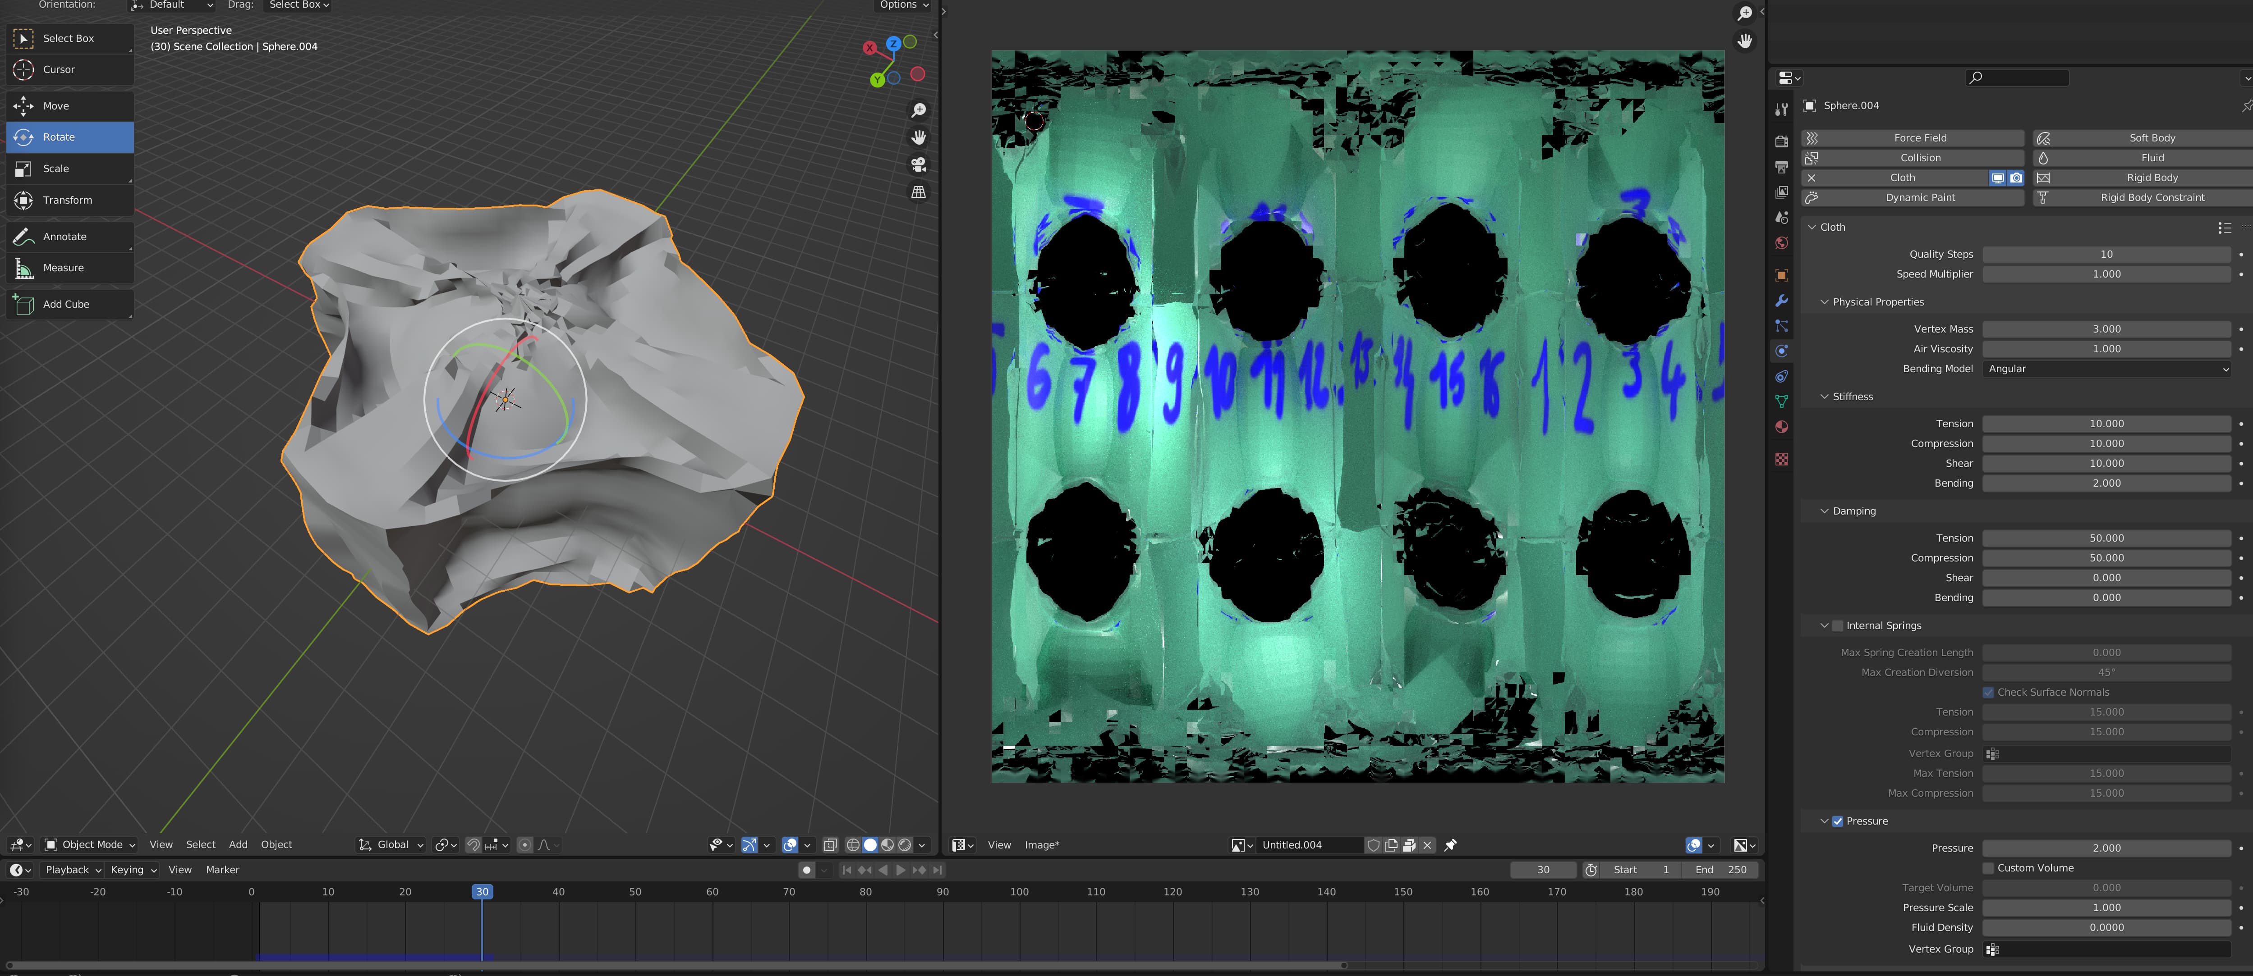Screen dimensions: 2253x976
Task: Open Global orientation dropdown
Action: coord(391,845)
